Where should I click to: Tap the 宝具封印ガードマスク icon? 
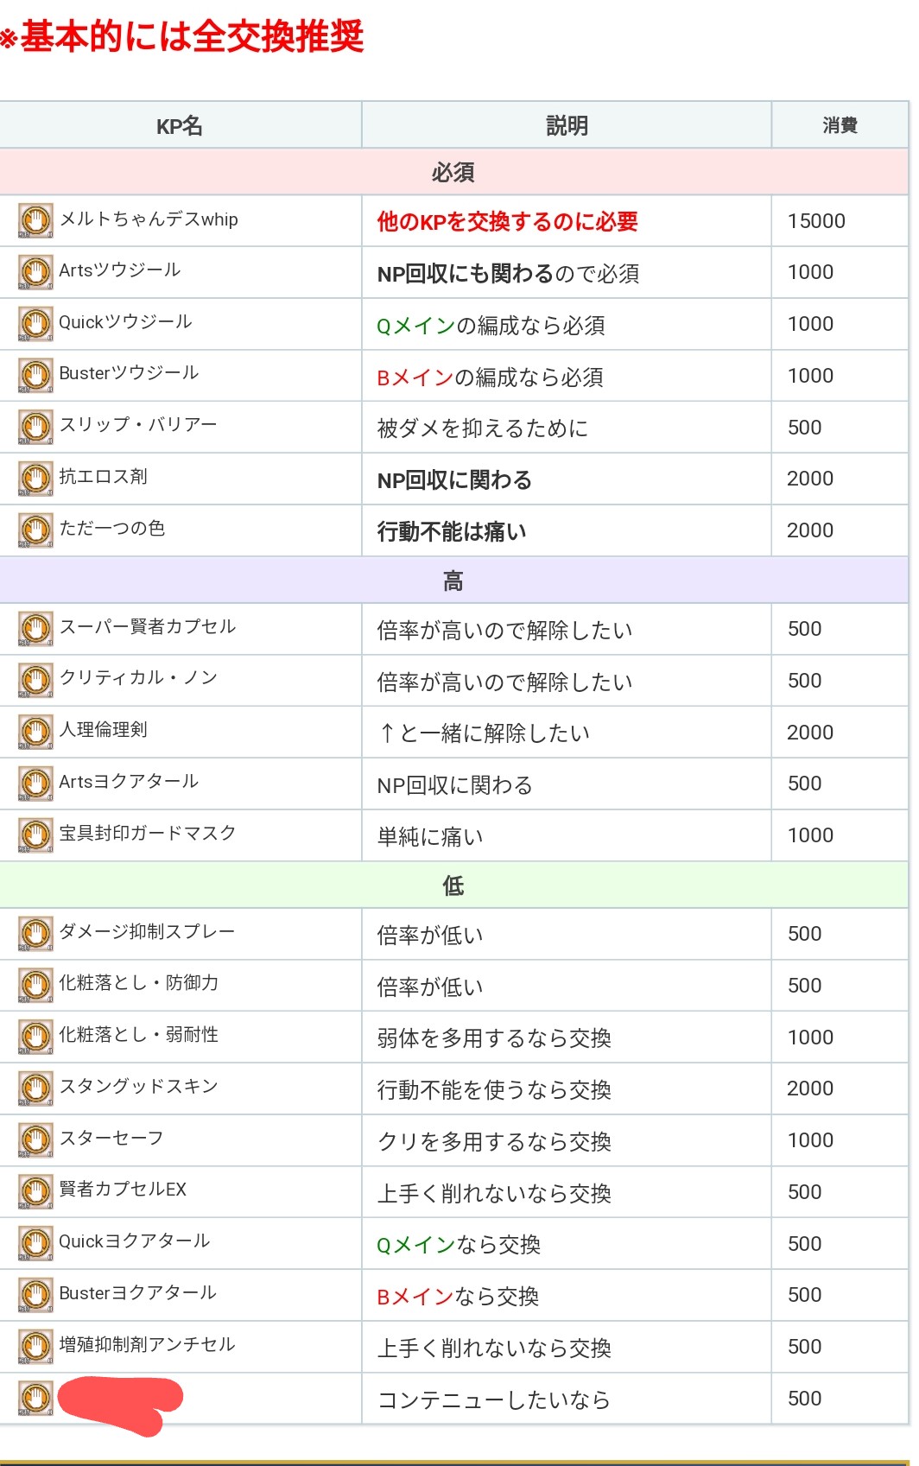tap(35, 835)
